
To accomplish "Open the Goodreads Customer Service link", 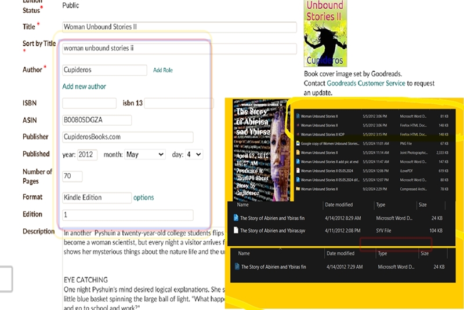I will (x=365, y=83).
